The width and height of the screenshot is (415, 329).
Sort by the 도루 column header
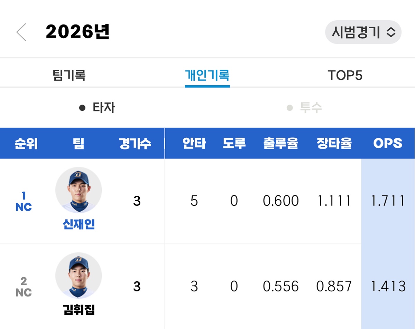234,143
